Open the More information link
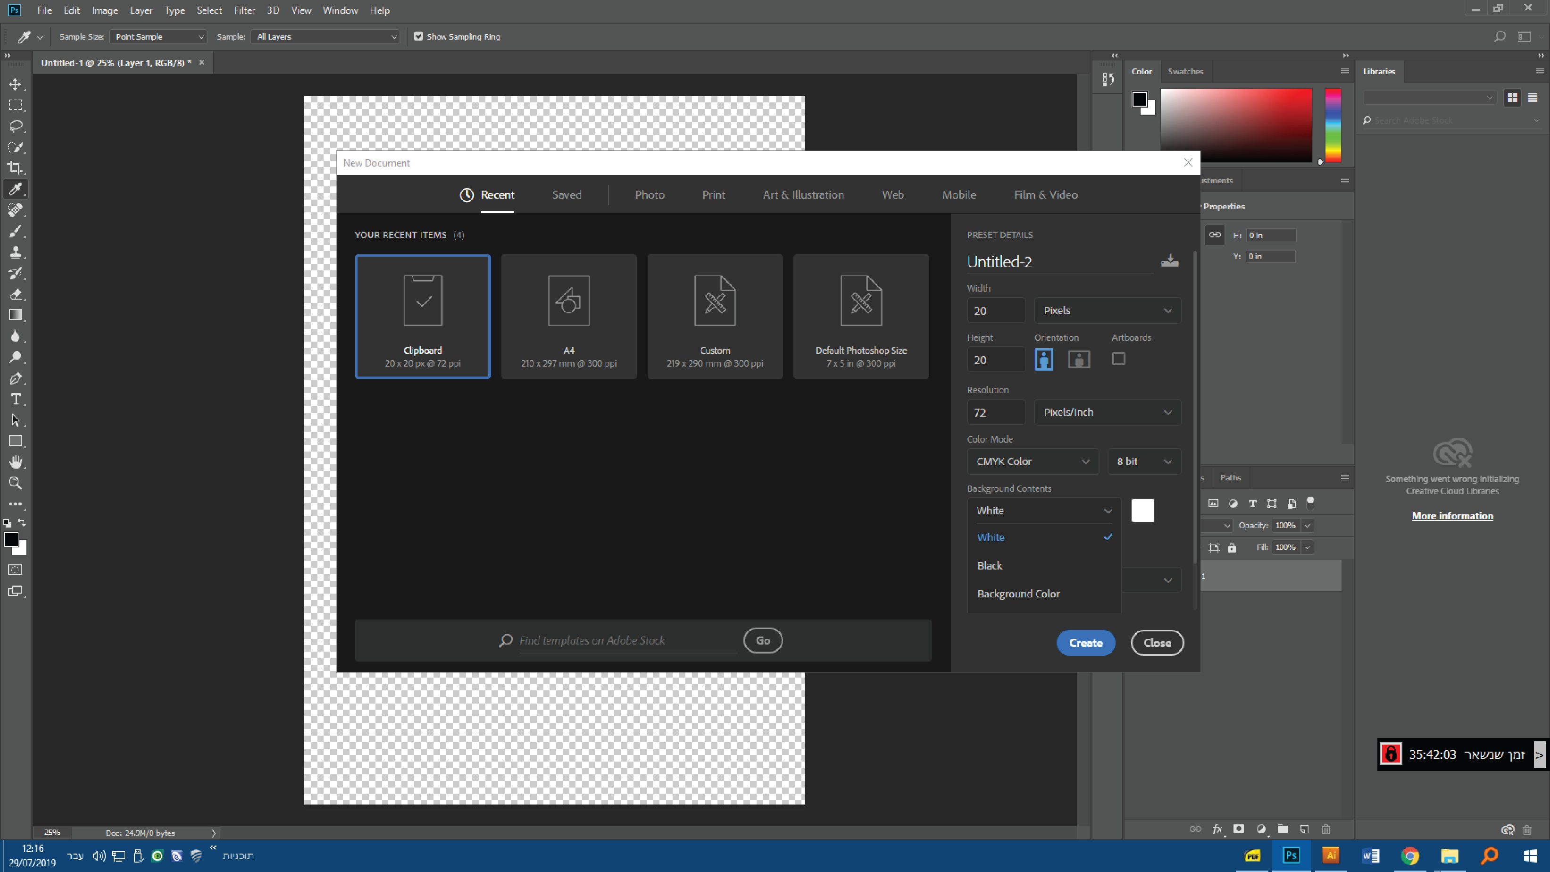This screenshot has height=872, width=1550. point(1452,516)
